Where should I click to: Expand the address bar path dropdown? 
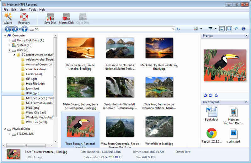coord(173,29)
